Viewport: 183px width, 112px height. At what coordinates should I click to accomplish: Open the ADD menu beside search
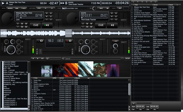[127, 59]
